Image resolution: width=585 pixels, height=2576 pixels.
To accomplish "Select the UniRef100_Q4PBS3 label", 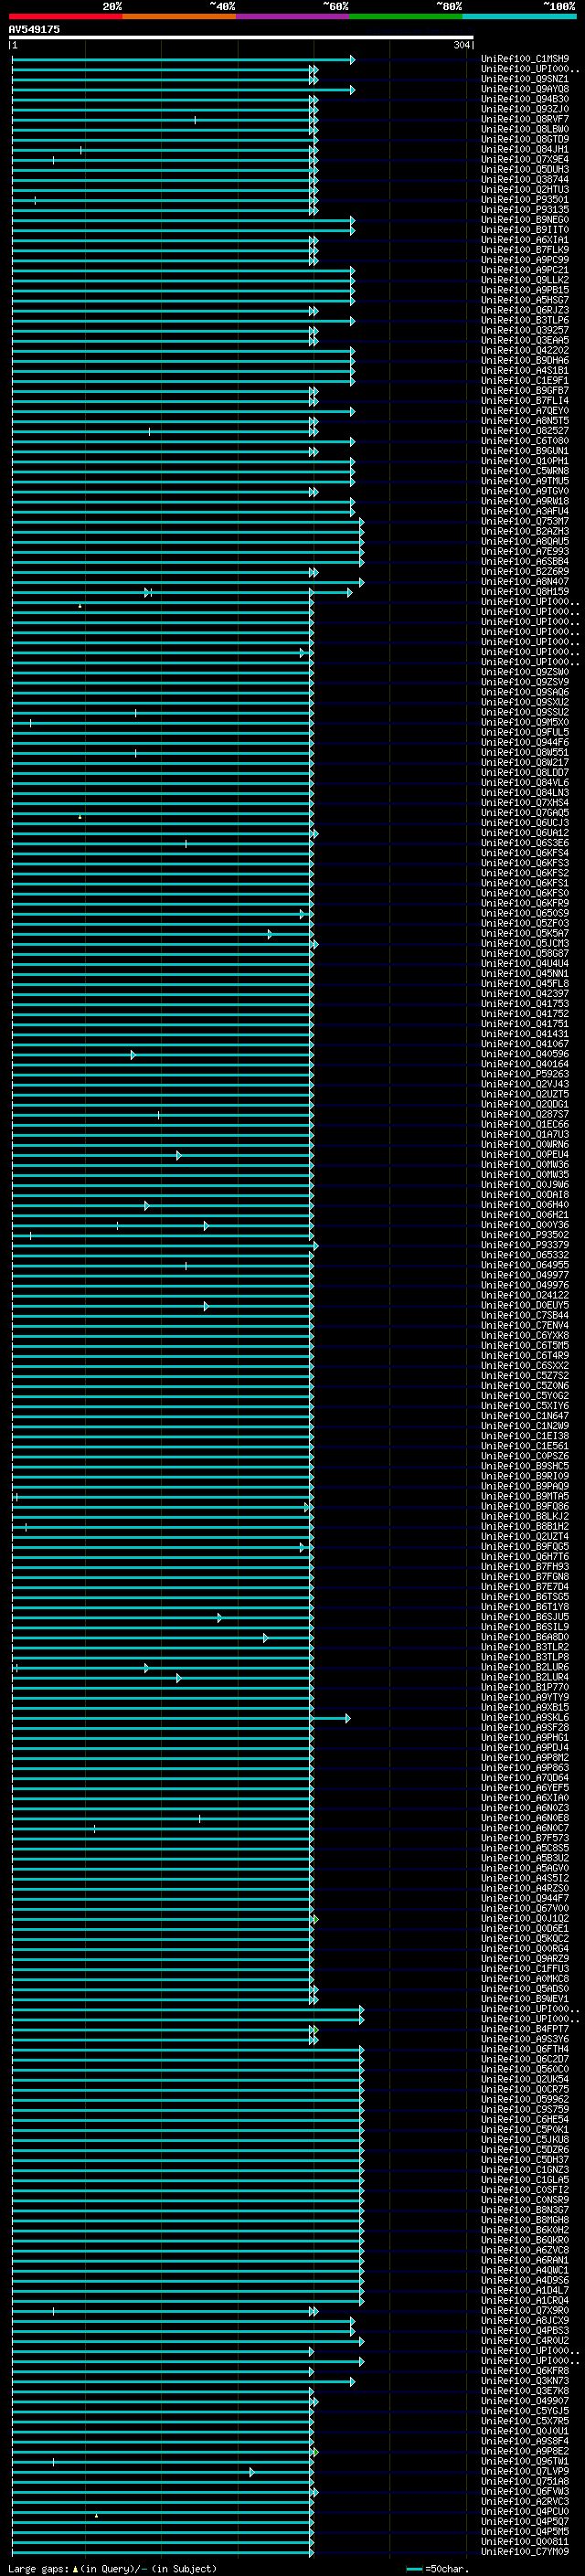I will click(525, 2330).
